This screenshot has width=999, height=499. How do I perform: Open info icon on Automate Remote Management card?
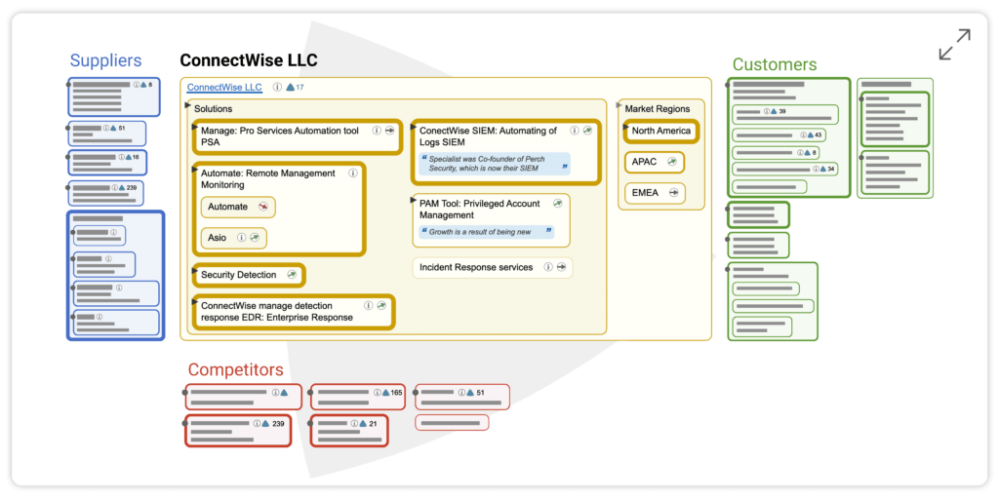tap(353, 173)
